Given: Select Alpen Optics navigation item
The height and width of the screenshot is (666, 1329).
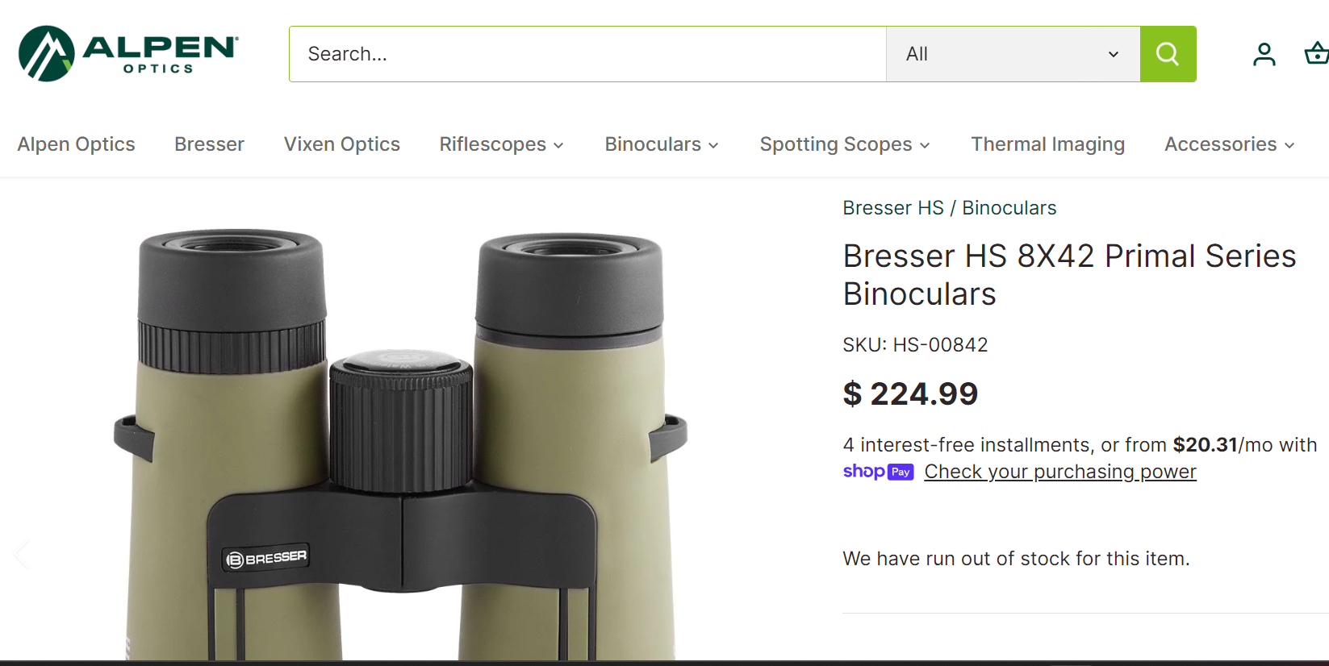Looking at the screenshot, I should [76, 144].
